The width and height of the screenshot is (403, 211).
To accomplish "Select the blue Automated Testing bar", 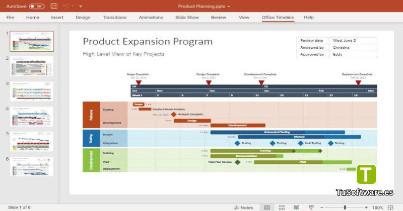I will pos(278,132).
